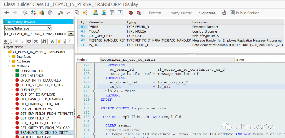Toggle full screen with window layout icon
This screenshot has width=285, height=138.
click(112, 13)
